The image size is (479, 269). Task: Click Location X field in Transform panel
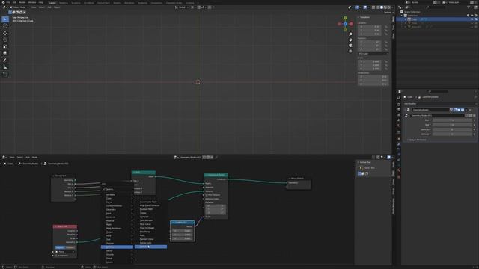[370, 27]
